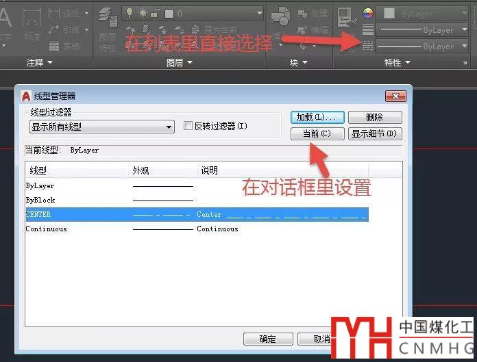Viewport: 477px width, 362px height.
Task: Expand the 块 panel
Action: coord(298,62)
